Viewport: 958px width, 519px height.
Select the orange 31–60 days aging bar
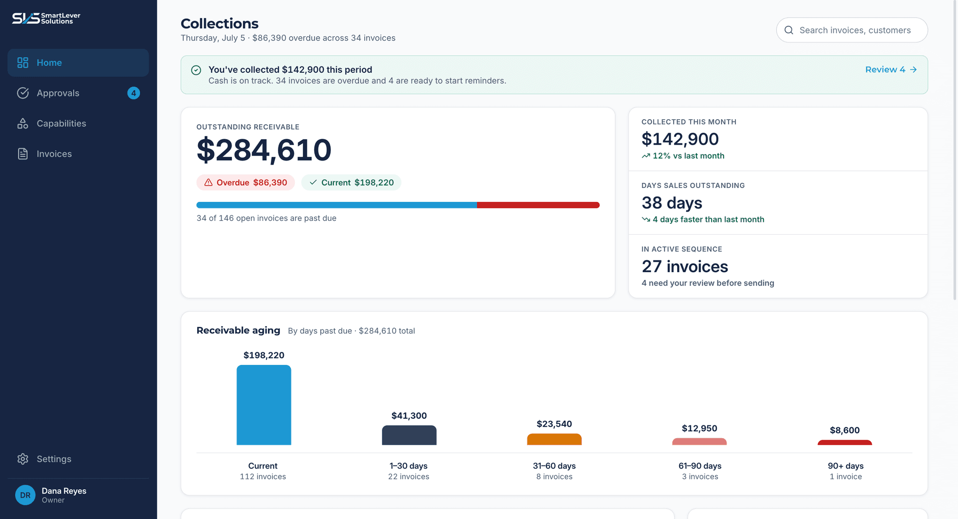pyautogui.click(x=554, y=439)
